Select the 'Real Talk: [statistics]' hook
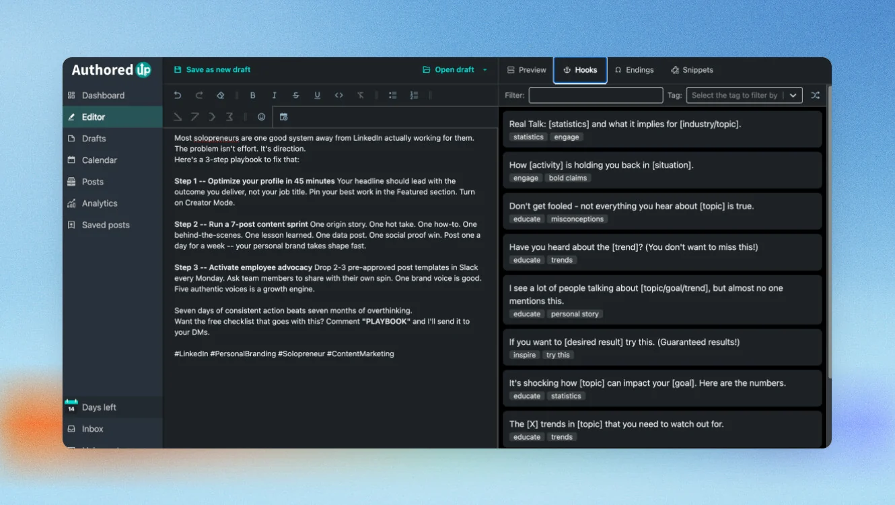Viewport: 895px width, 505px height. click(662, 129)
